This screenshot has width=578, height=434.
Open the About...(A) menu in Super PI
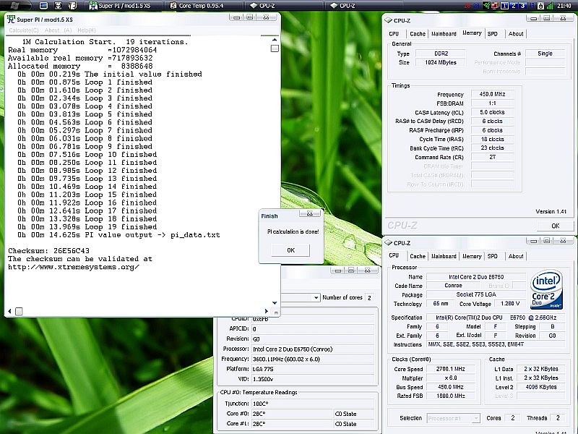click(x=58, y=30)
